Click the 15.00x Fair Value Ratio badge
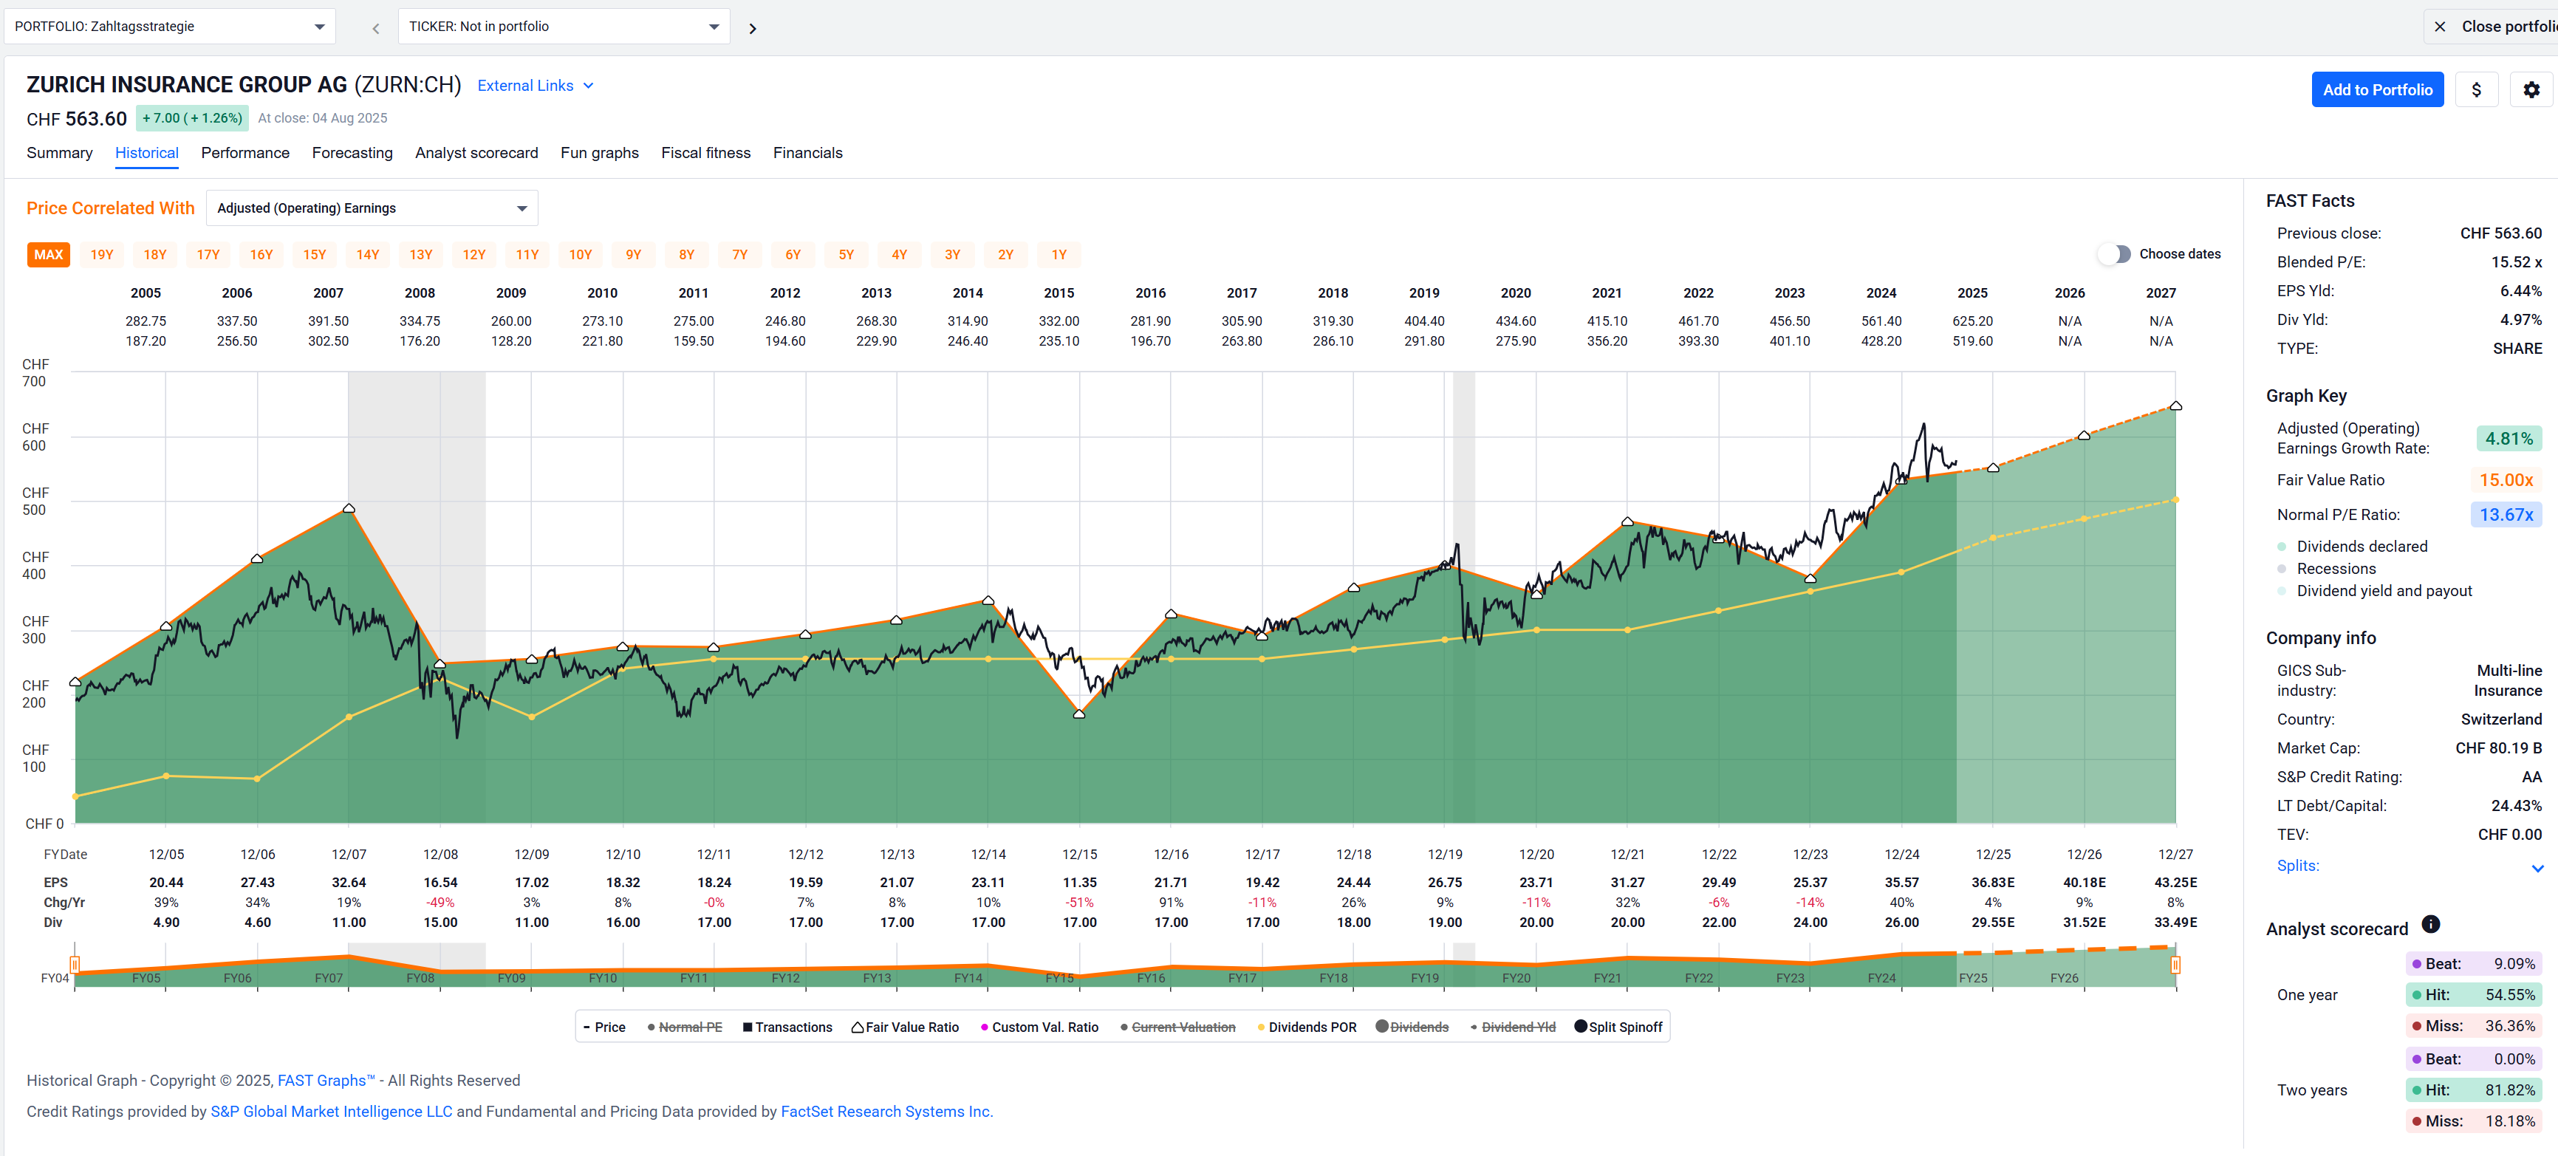Screen dimensions: 2558x1156 coord(2506,479)
